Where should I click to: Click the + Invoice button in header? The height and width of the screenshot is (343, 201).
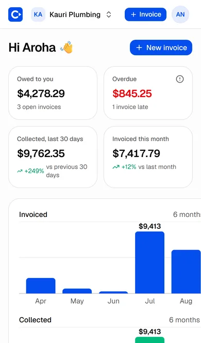(x=145, y=14)
